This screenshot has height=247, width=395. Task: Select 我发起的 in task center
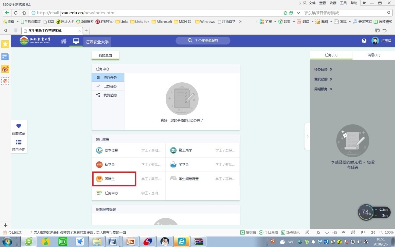tap(110, 95)
